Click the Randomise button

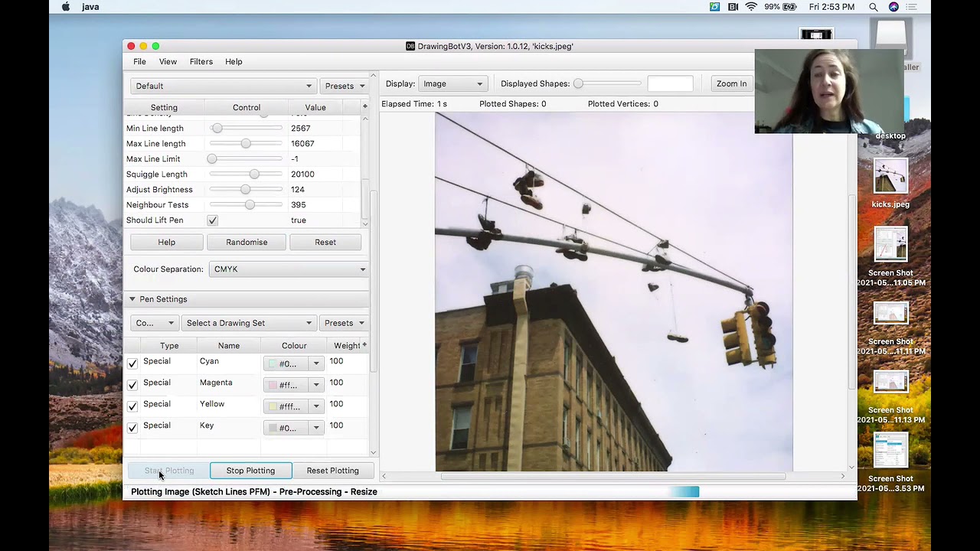pos(247,242)
